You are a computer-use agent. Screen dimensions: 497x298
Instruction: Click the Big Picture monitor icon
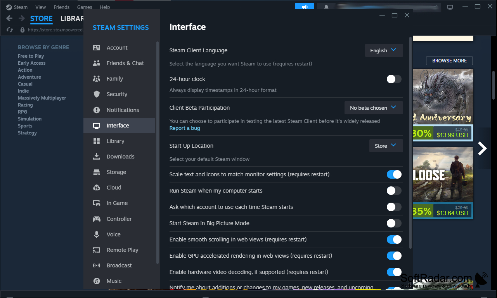coord(450,7)
